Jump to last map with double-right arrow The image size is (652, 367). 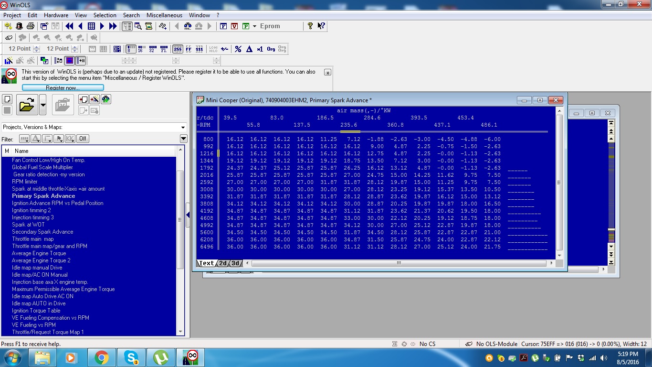[x=113, y=26]
